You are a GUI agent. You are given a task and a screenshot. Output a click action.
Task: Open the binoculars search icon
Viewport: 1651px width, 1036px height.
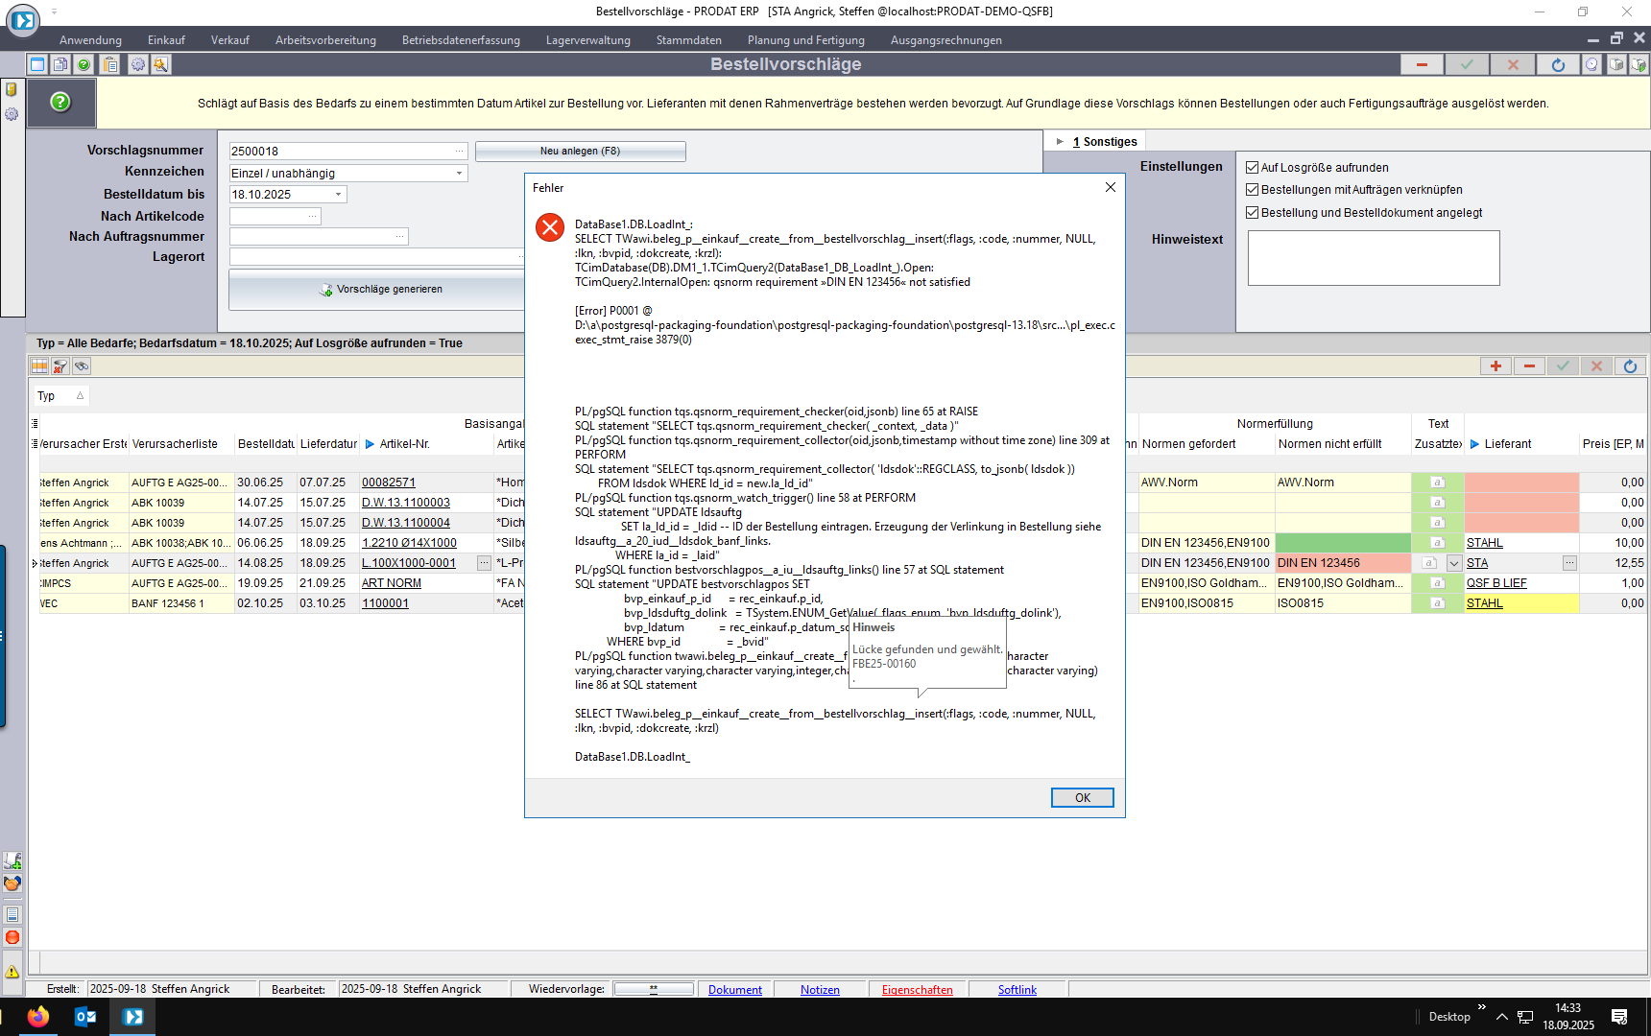(x=82, y=366)
